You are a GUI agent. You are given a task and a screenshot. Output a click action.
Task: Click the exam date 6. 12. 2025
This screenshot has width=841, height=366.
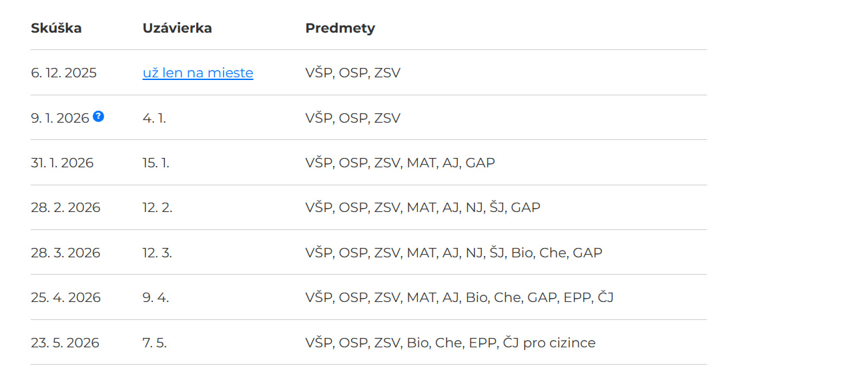click(x=63, y=73)
